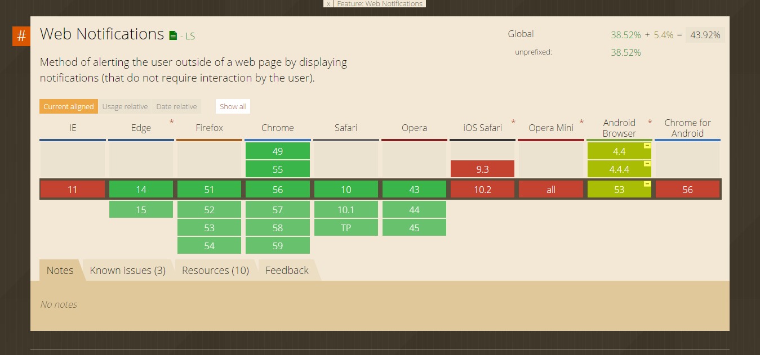
Task: Click note marker on Android Browser 53
Action: (x=647, y=184)
